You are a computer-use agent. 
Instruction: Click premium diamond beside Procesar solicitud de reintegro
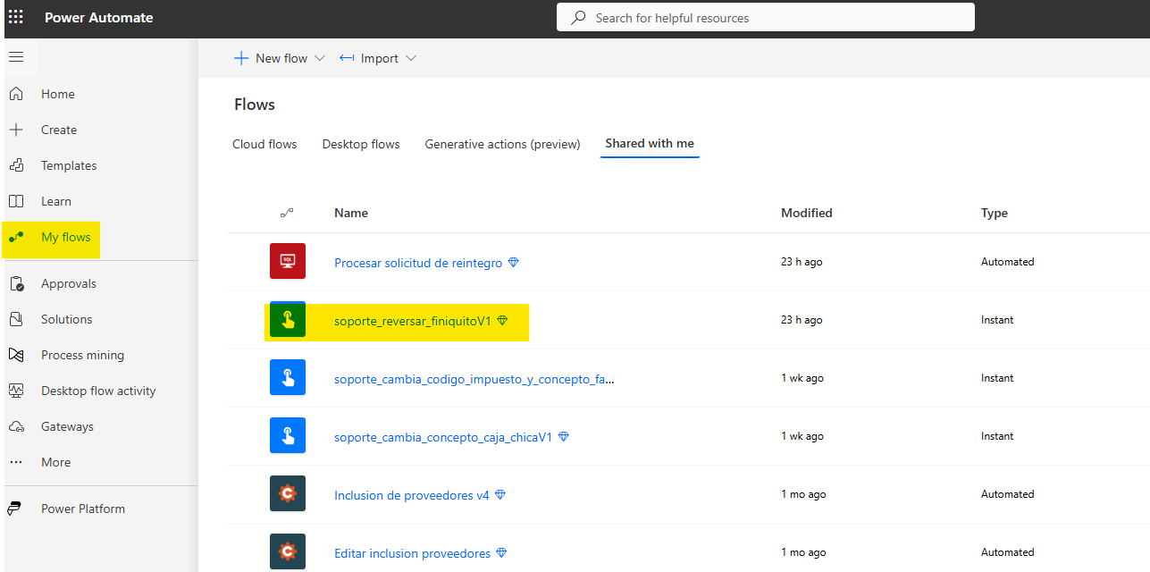pos(513,263)
